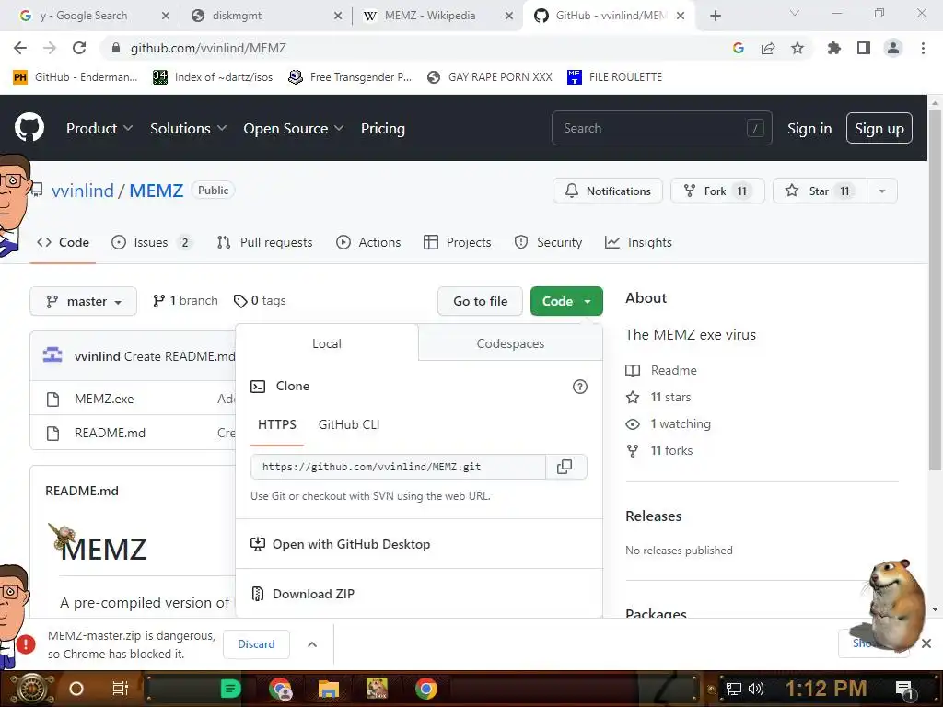Open the tab search chevron

[795, 13]
